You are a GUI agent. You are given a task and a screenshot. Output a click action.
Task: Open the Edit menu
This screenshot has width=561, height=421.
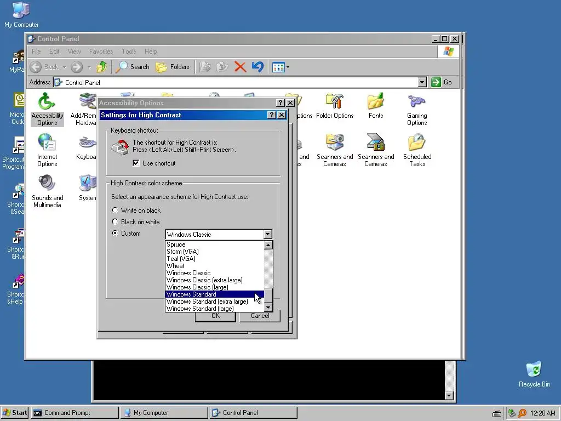click(x=54, y=52)
